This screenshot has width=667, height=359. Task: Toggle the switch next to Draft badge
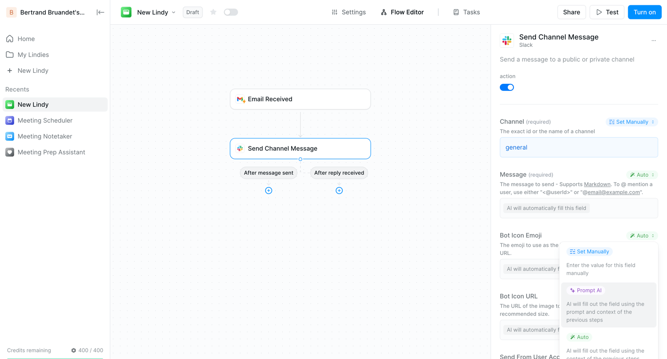coord(231,12)
